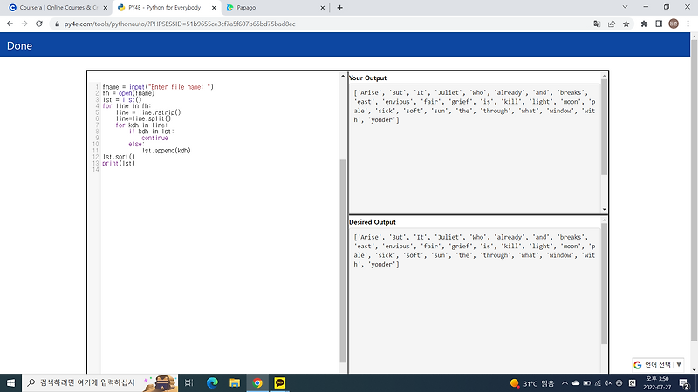The image size is (698, 392).
Task: Close the Coursera tab
Action: [x=105, y=8]
